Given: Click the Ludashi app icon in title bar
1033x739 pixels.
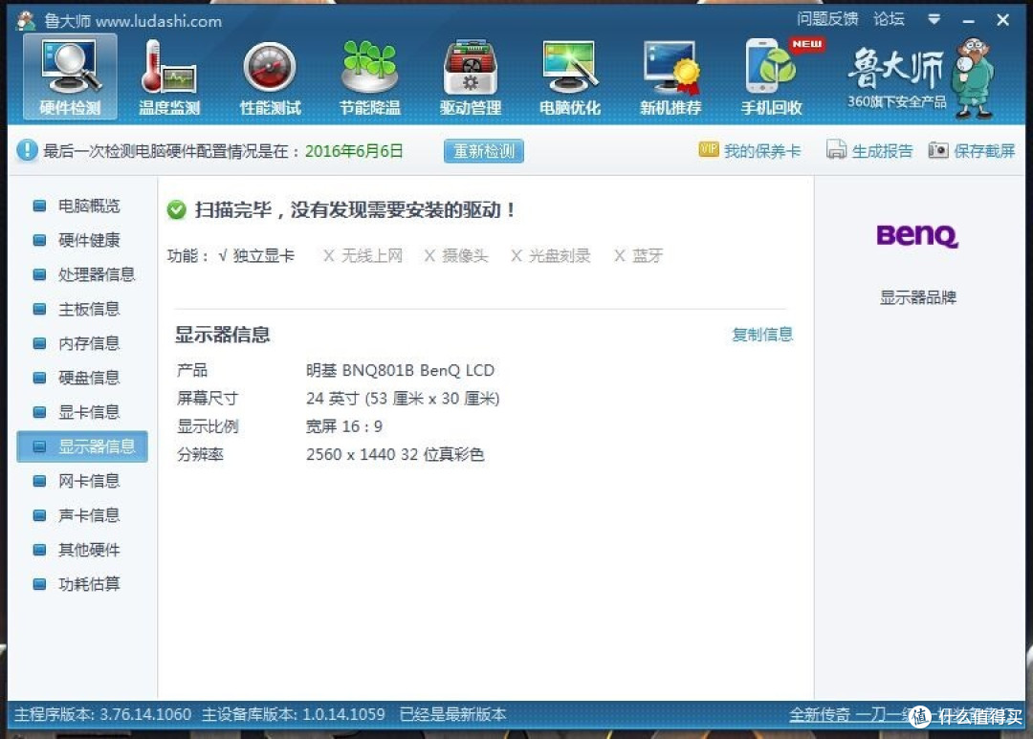Looking at the screenshot, I should (x=27, y=21).
